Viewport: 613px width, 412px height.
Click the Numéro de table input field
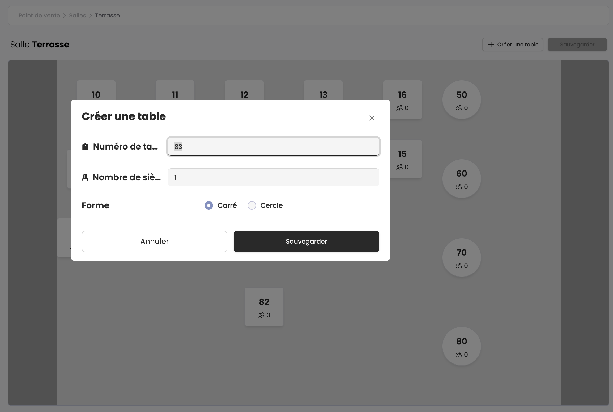point(273,147)
